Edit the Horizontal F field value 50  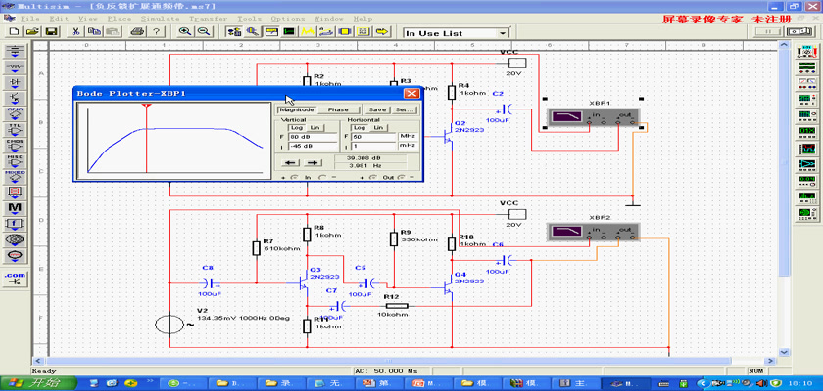[374, 136]
